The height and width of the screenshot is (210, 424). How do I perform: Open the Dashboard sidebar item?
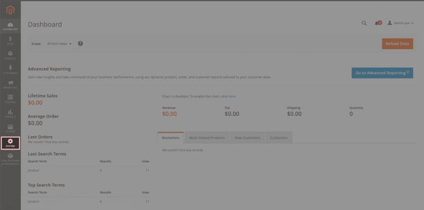pos(10,27)
